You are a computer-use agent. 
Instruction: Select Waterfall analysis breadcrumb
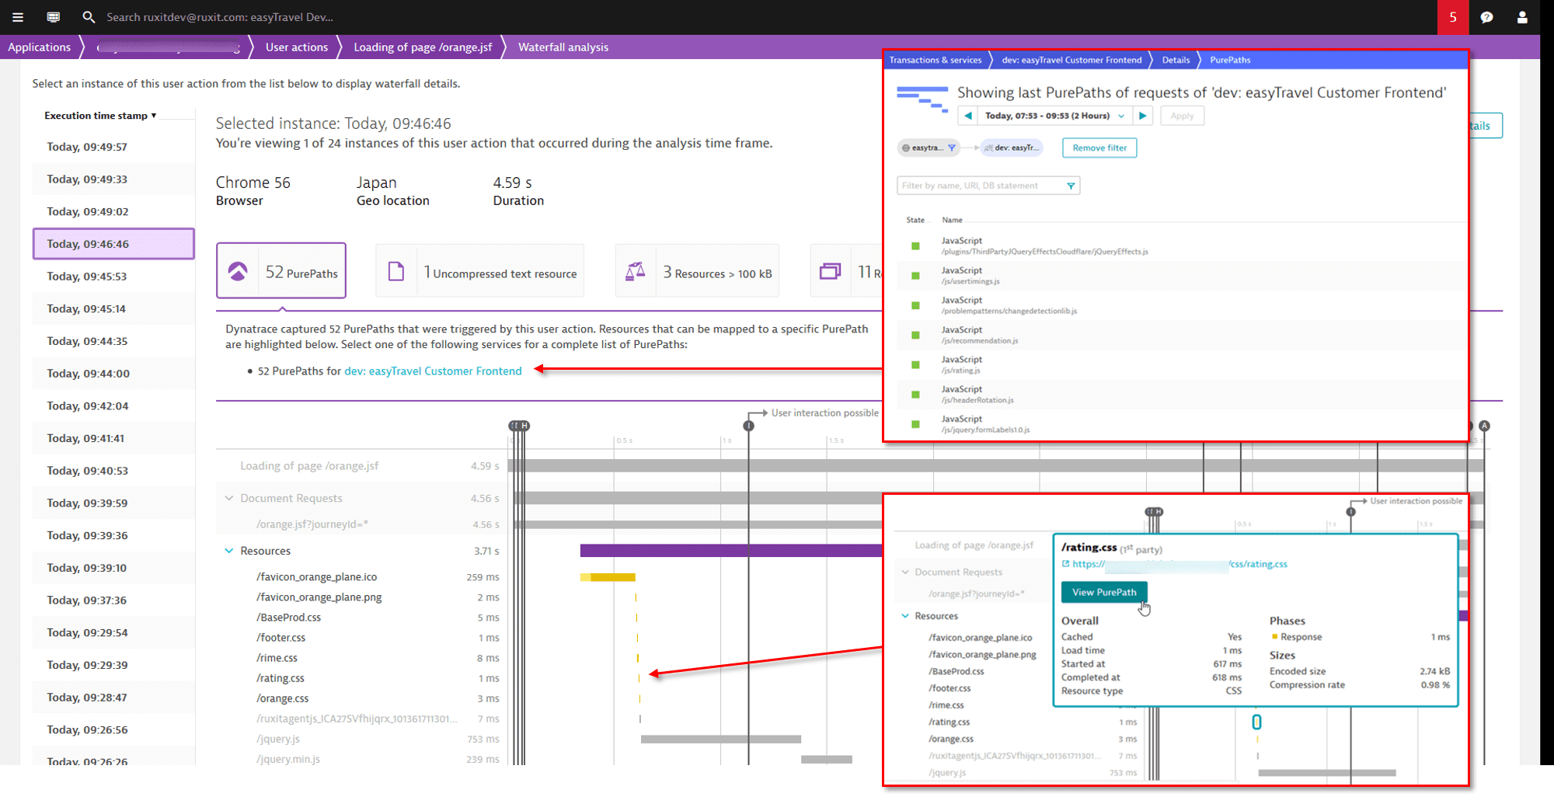[x=563, y=47]
